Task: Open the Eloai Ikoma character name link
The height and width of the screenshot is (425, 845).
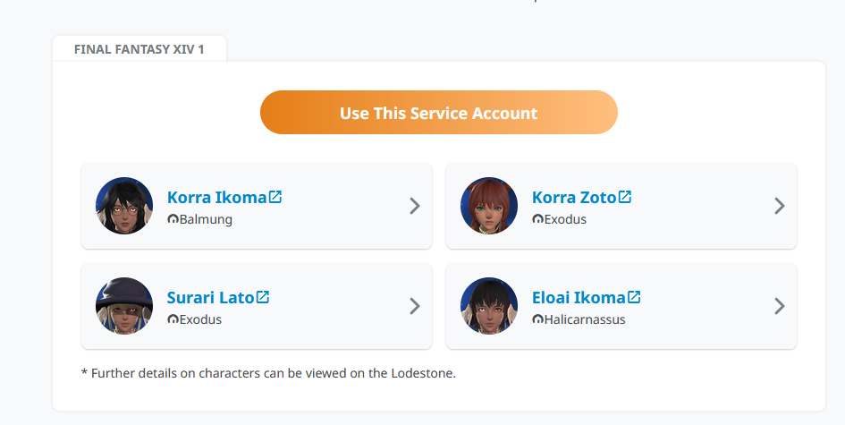Action: pos(579,298)
